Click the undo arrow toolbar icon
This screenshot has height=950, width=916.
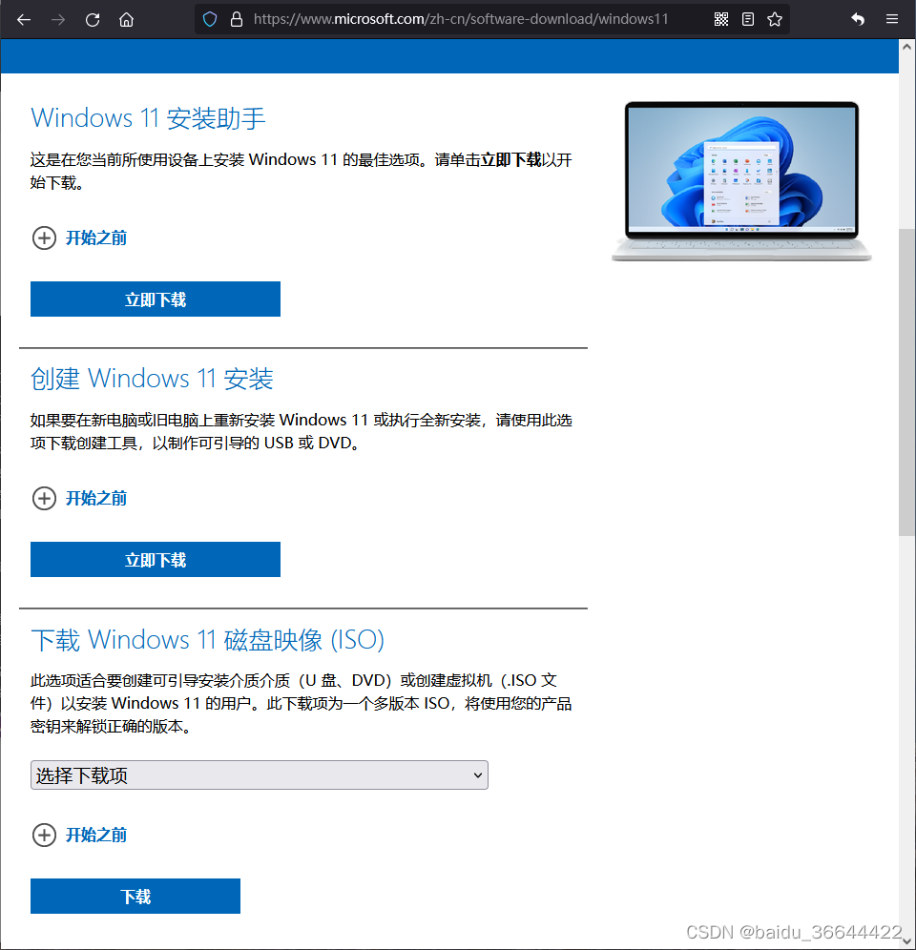tap(857, 19)
